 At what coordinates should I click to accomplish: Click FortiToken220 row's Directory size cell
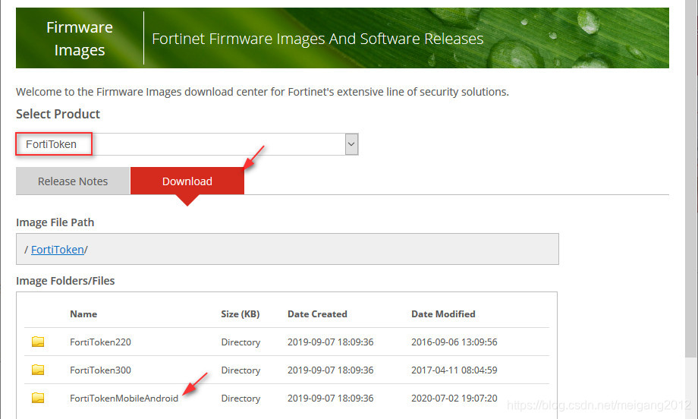241,342
